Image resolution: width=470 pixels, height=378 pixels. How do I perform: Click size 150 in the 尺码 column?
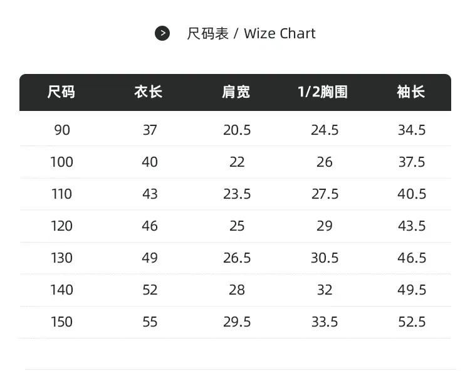(x=62, y=322)
